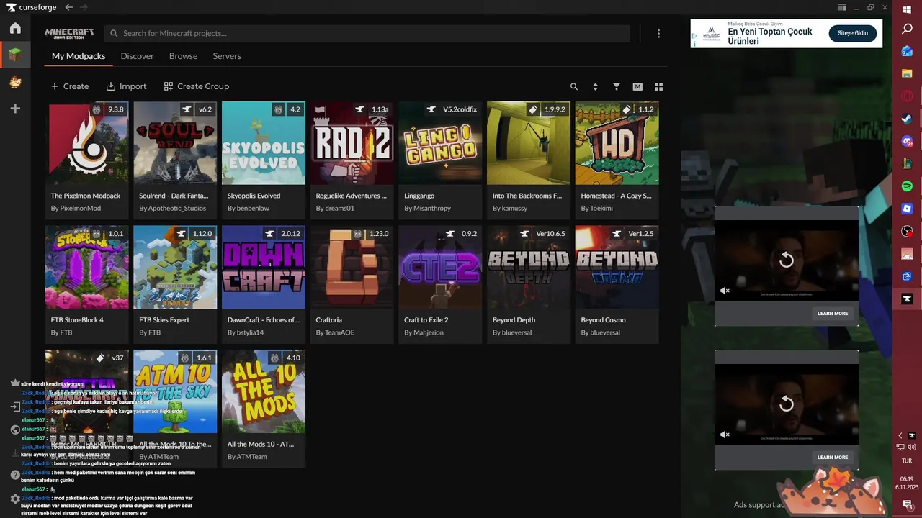Open the FTB StoneBlock 4 card
This screenshot has height=518, width=922.
tap(87, 284)
